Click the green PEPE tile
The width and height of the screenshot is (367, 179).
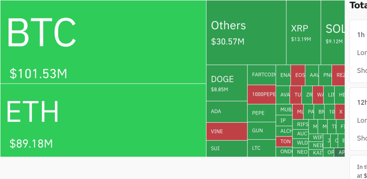(262, 113)
